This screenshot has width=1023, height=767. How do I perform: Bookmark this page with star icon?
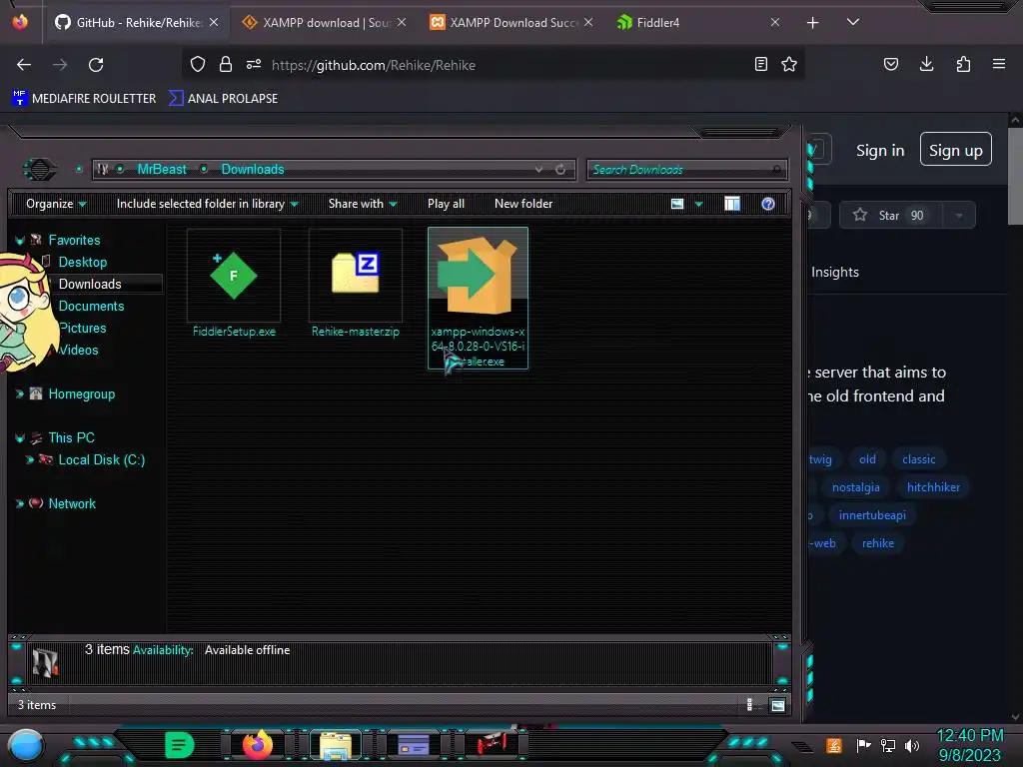click(x=789, y=65)
